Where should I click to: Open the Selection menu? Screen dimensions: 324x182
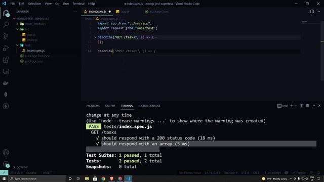click(34, 4)
